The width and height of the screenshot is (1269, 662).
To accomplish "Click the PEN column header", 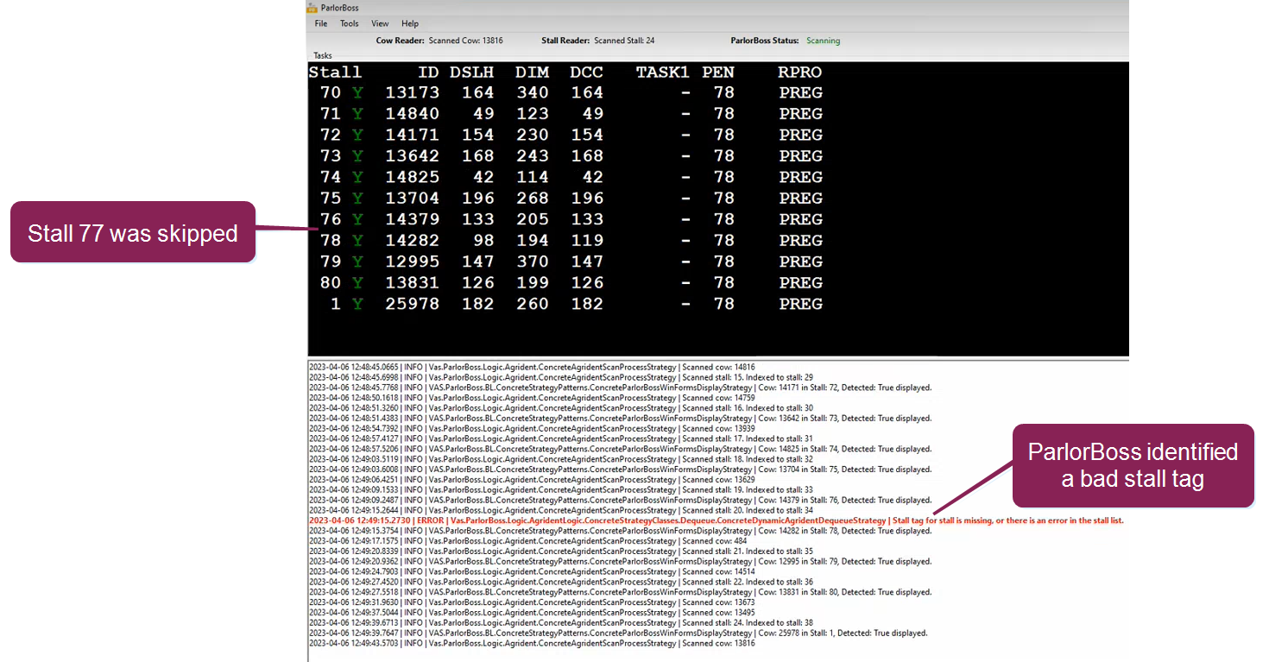I will click(718, 72).
